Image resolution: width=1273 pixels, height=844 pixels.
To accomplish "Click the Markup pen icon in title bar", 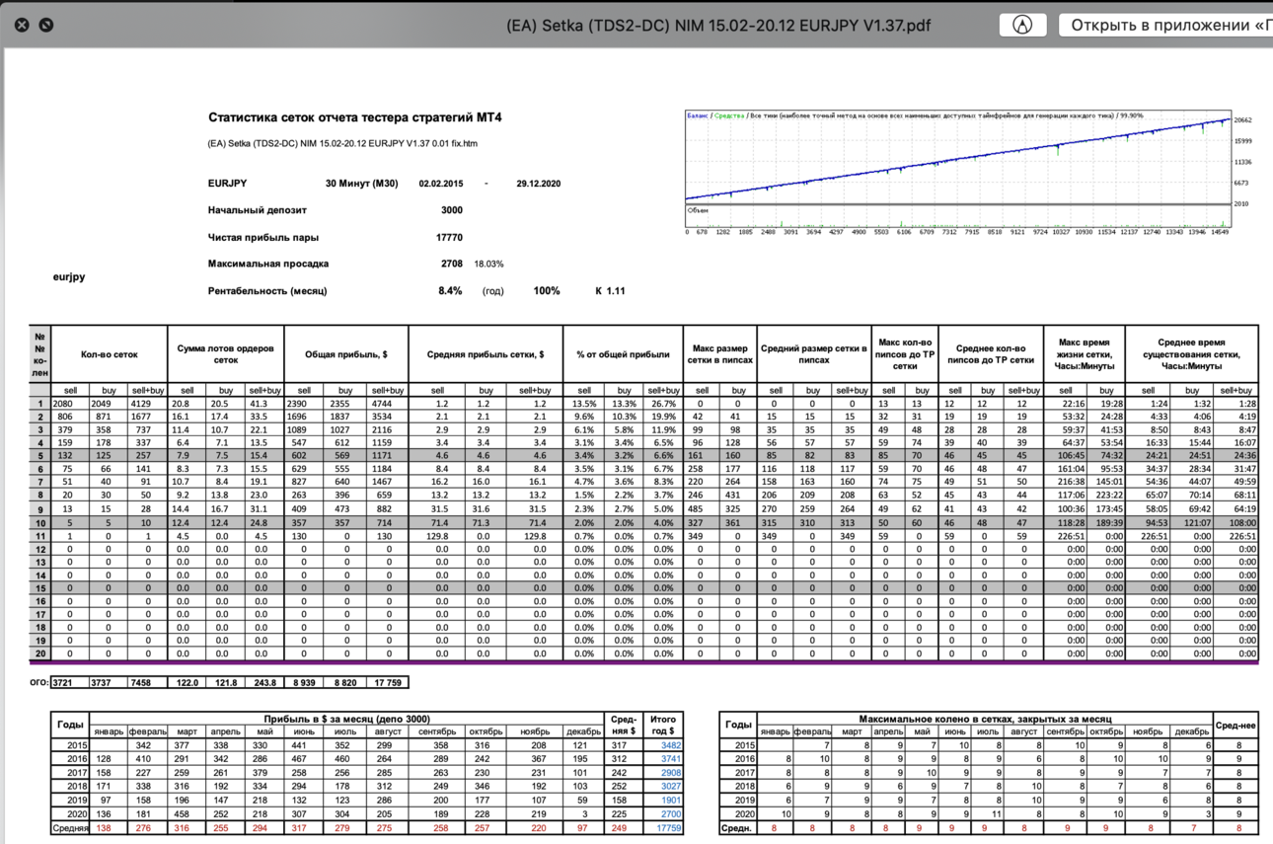I will coord(1022,25).
